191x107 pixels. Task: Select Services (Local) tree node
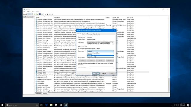click(x=28, y=17)
